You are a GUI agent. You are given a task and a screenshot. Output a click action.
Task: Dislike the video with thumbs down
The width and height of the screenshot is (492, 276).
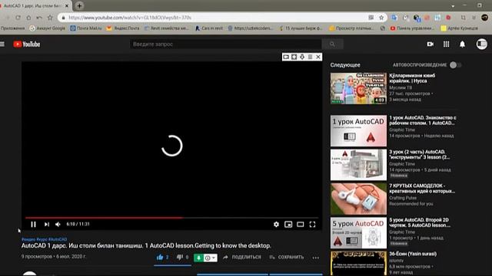[179, 258]
